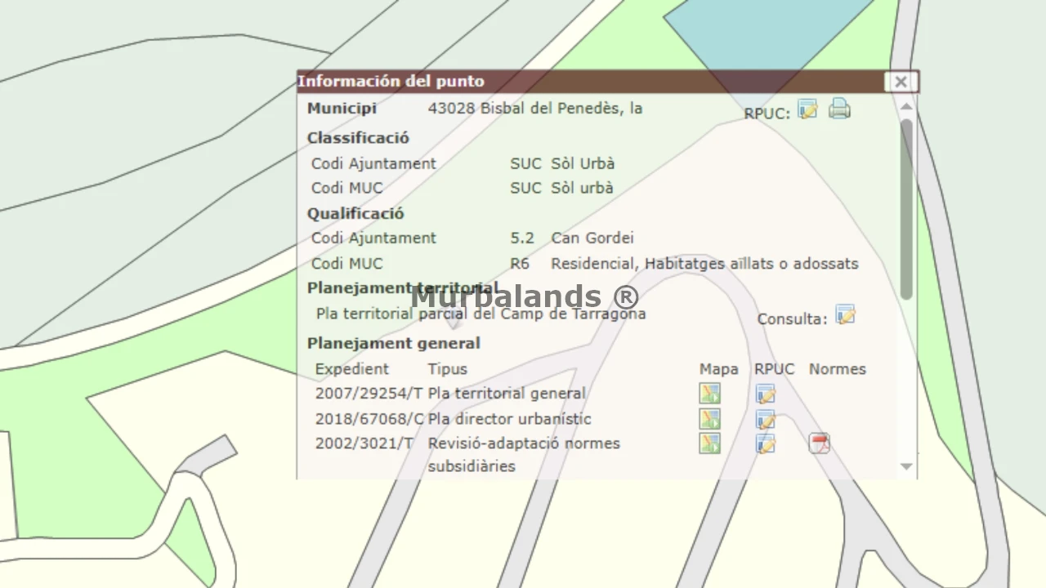Click the scrollbar up arrow in popup
This screenshot has height=588, width=1046.
click(x=906, y=107)
